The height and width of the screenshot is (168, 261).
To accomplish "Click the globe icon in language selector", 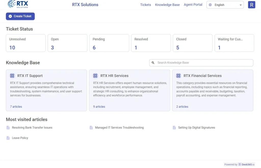I will point(210,5).
